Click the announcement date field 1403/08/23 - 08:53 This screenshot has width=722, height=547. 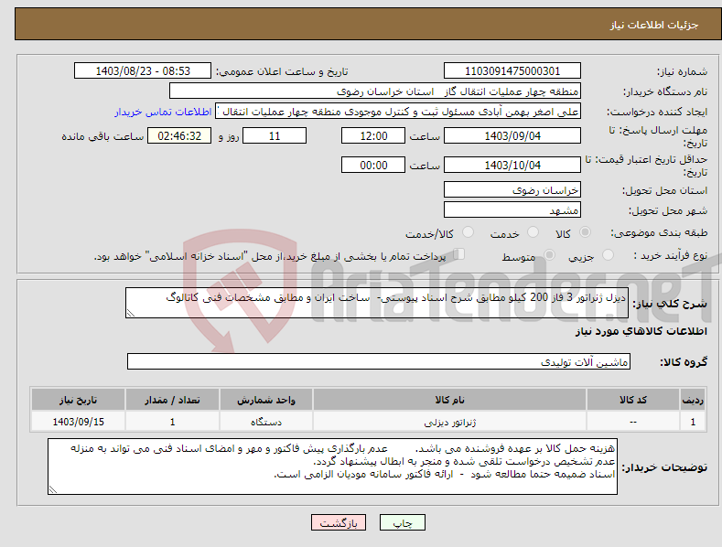coord(143,71)
